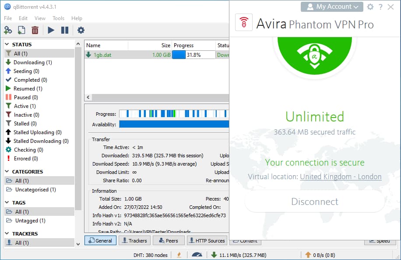Click the upload speed arrow in status bar
Viewport: 401px width, 260px height.
point(308,255)
